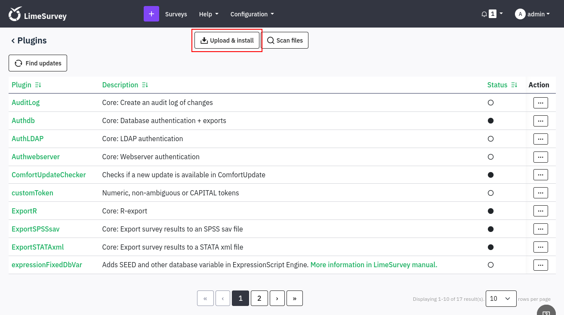Open action menu for AuditLog

pos(541,103)
